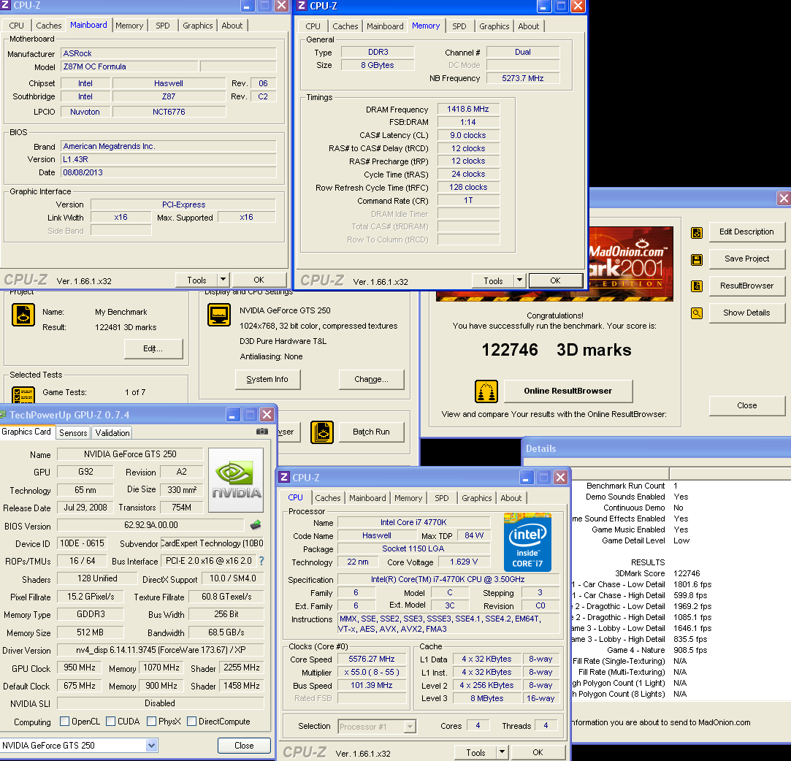Click the NB Frequency value 5273.7 MHz
This screenshot has width=791, height=761.
tap(523, 78)
